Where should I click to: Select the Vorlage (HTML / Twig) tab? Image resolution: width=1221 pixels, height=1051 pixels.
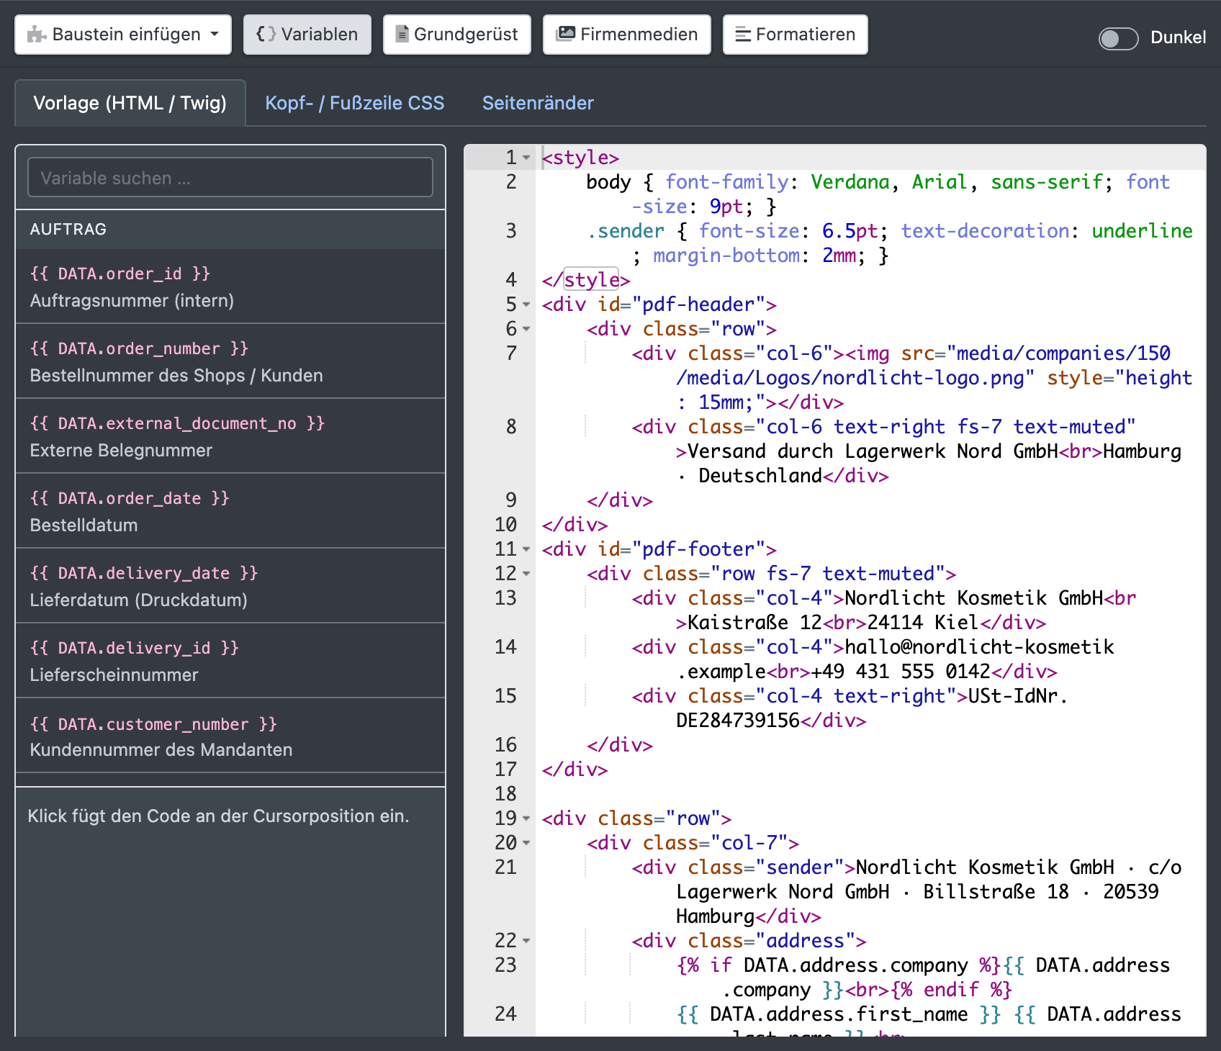130,103
